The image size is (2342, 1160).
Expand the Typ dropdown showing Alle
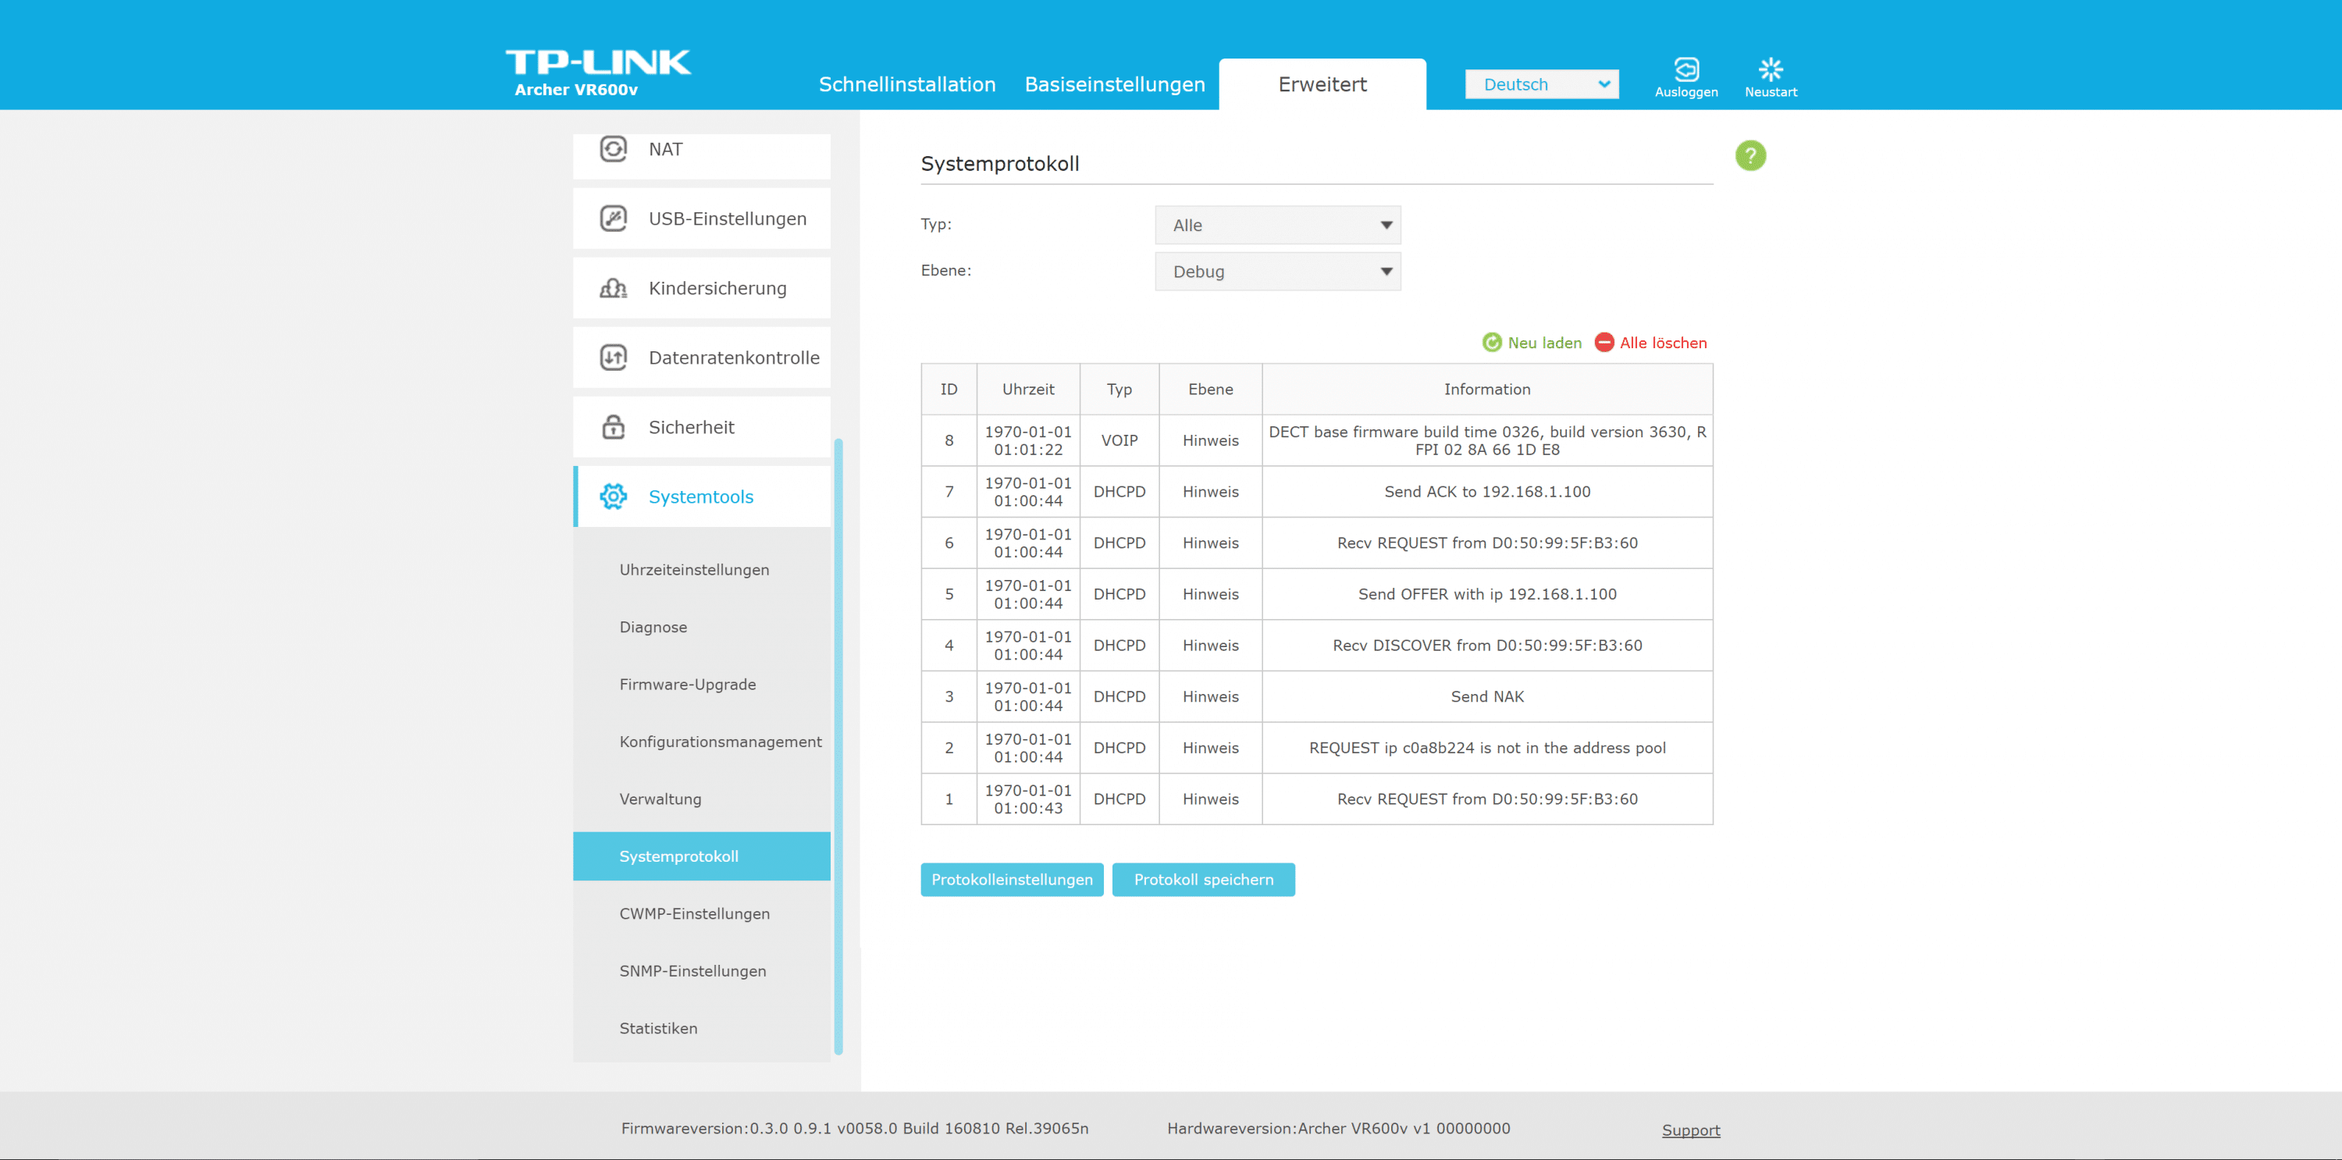pyautogui.click(x=1276, y=226)
